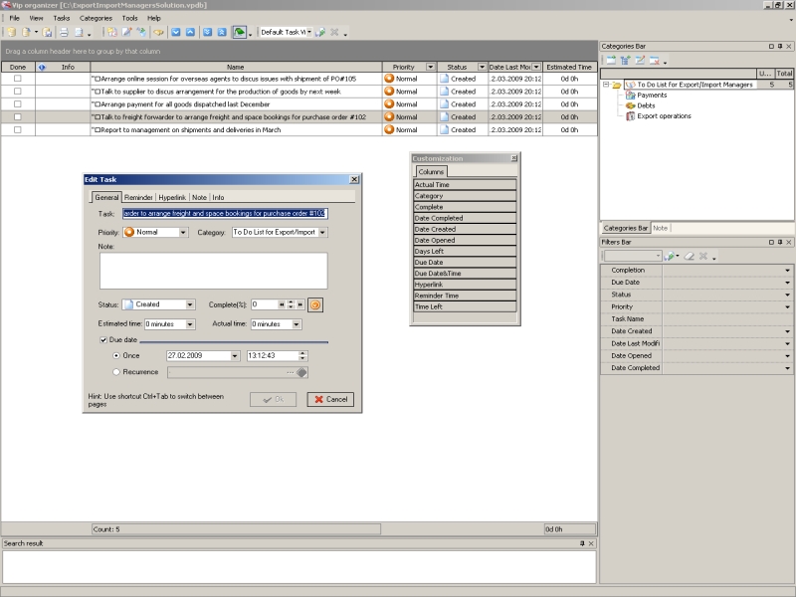Switch to the Reminder tab
Screen dimensions: 796x597
pos(138,197)
